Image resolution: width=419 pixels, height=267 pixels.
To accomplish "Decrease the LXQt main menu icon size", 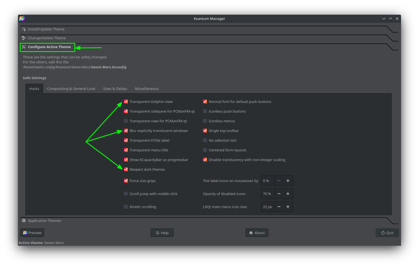I will 279,207.
